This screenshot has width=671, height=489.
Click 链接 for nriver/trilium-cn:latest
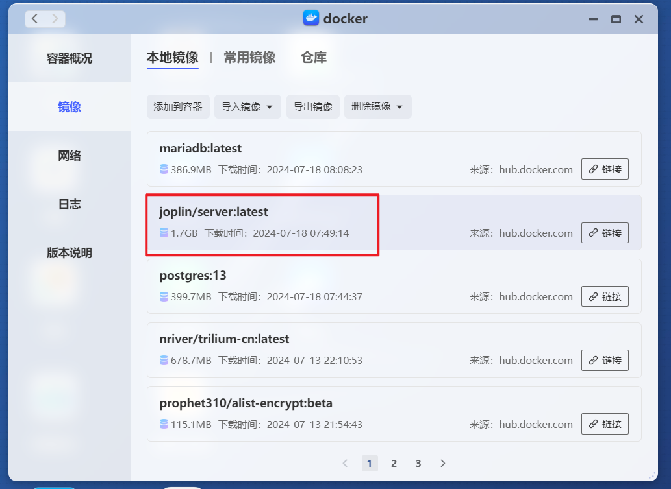(604, 360)
